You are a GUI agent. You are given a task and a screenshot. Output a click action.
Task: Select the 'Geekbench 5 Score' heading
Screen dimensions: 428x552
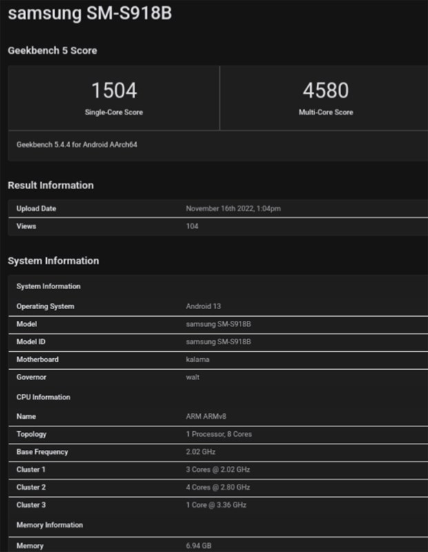click(52, 50)
